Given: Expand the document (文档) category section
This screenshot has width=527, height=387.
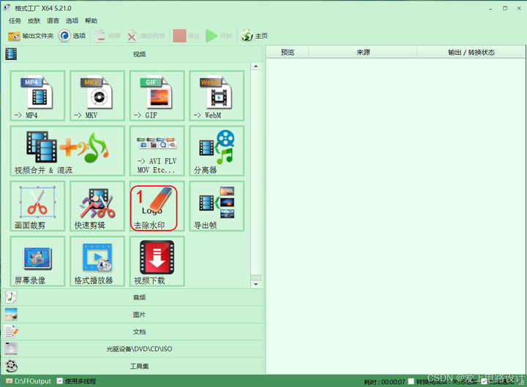Looking at the screenshot, I should click(132, 332).
